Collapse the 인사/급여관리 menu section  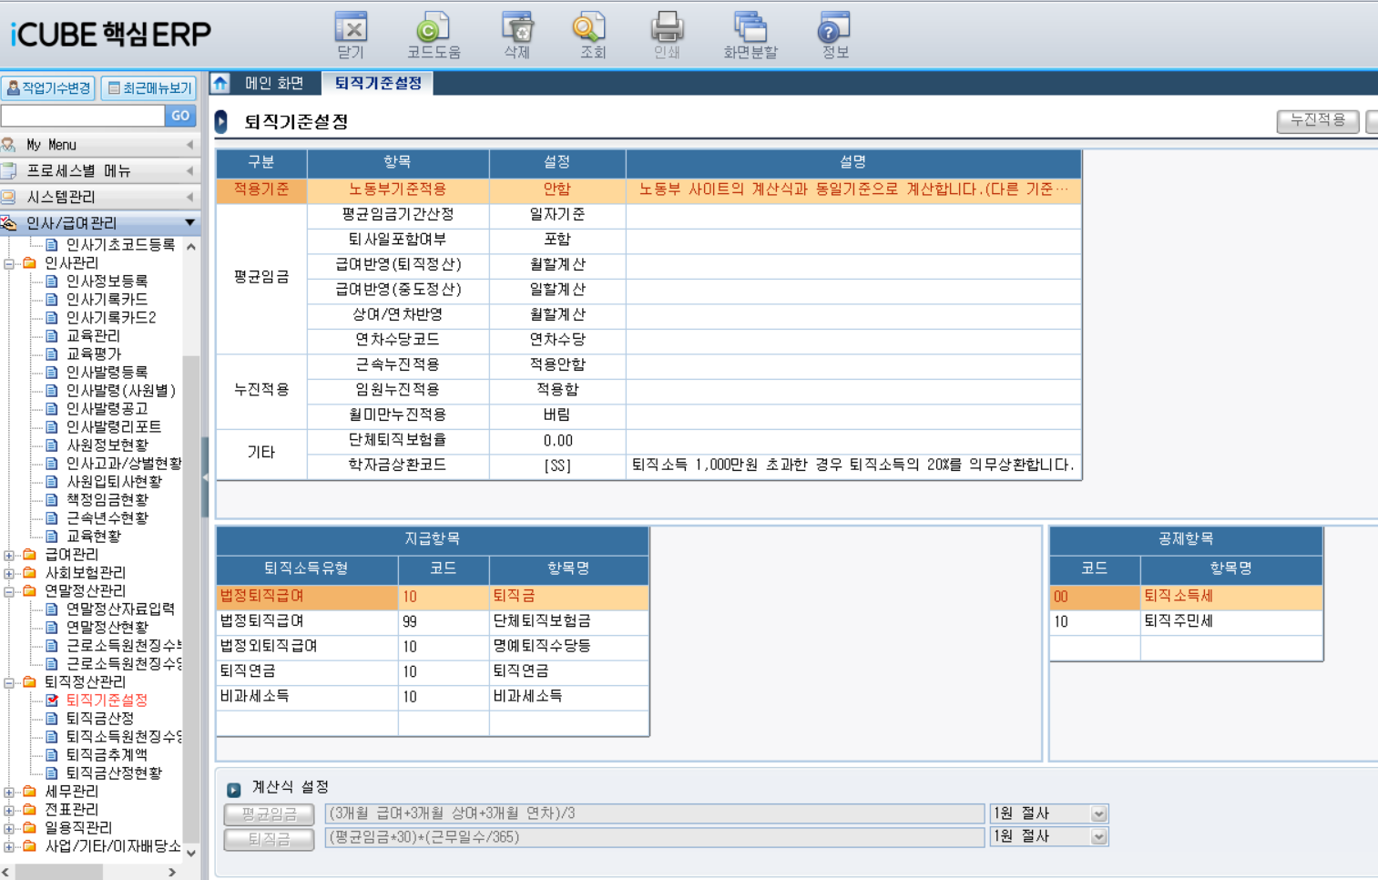pos(189,221)
